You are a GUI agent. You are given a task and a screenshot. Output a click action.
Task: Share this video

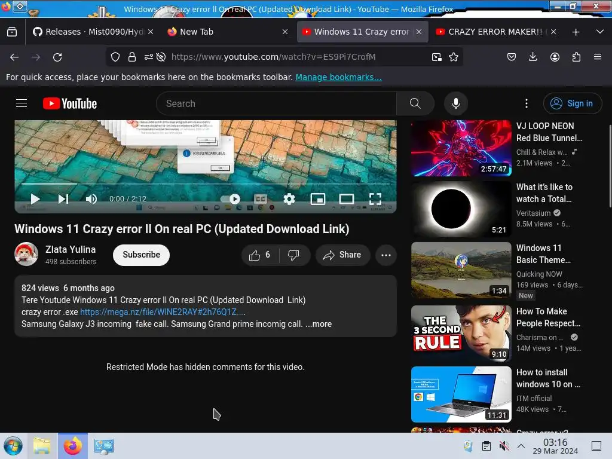click(342, 255)
